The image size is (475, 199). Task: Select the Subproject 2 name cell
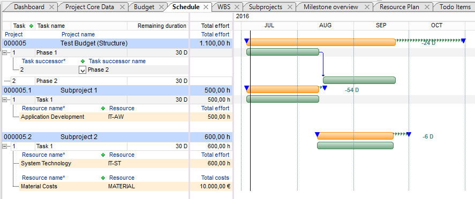click(79, 137)
